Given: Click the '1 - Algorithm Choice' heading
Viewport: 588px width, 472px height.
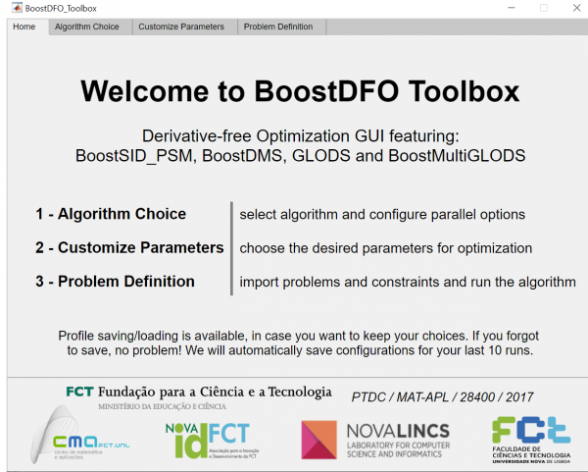Looking at the screenshot, I should click(111, 214).
